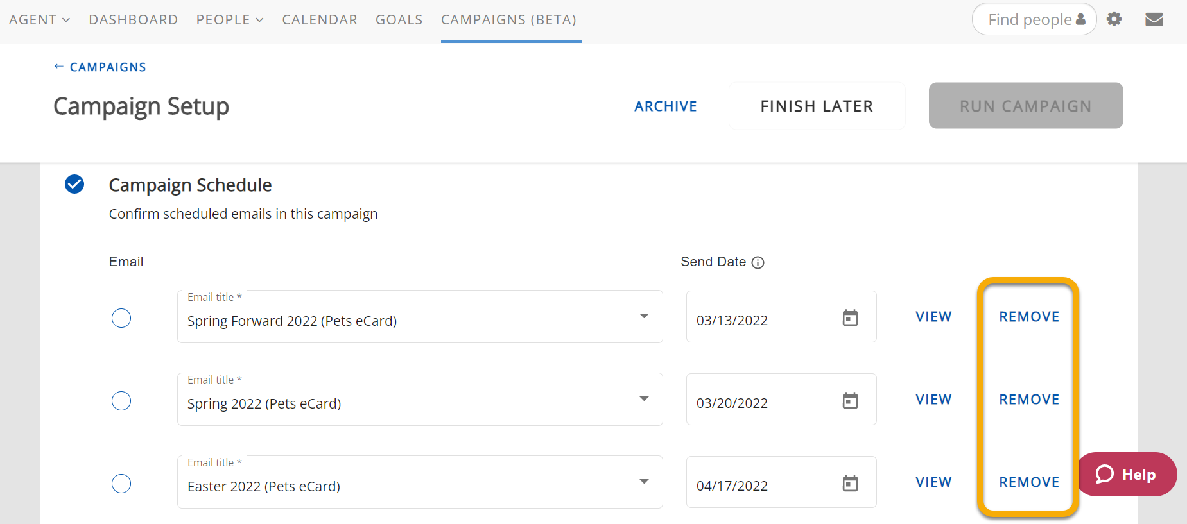Switch to the Goals tab
1187x524 pixels.
point(399,20)
